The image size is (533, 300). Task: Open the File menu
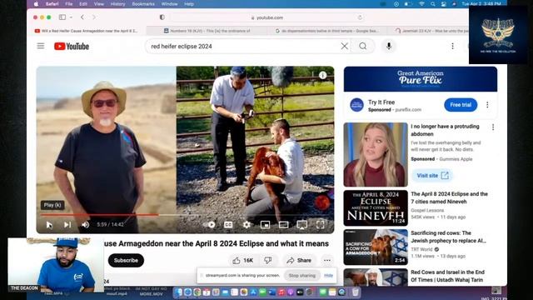point(68,3)
